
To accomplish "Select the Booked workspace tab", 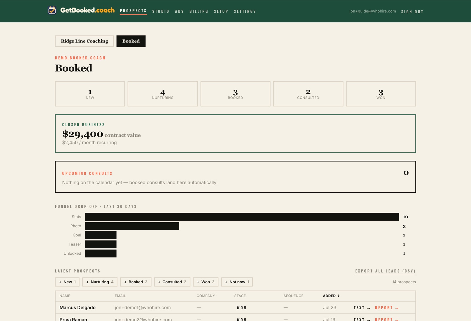I will click(x=131, y=41).
